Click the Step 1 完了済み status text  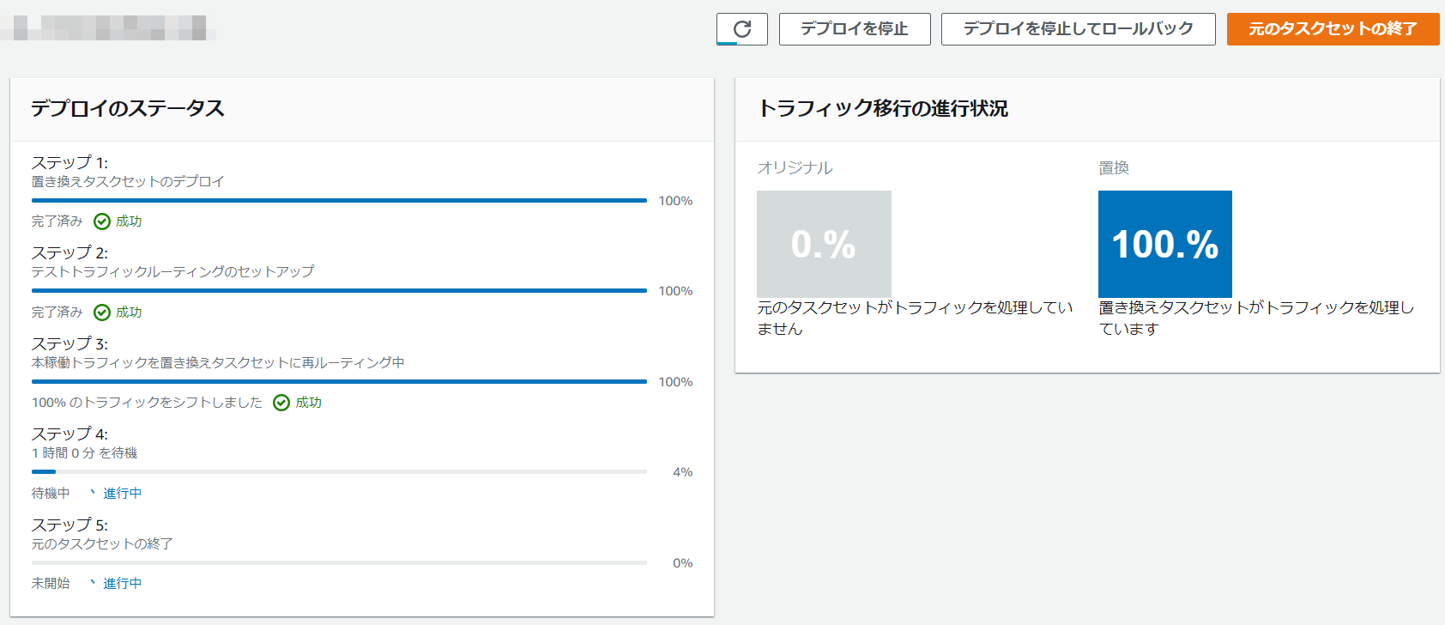[57, 221]
